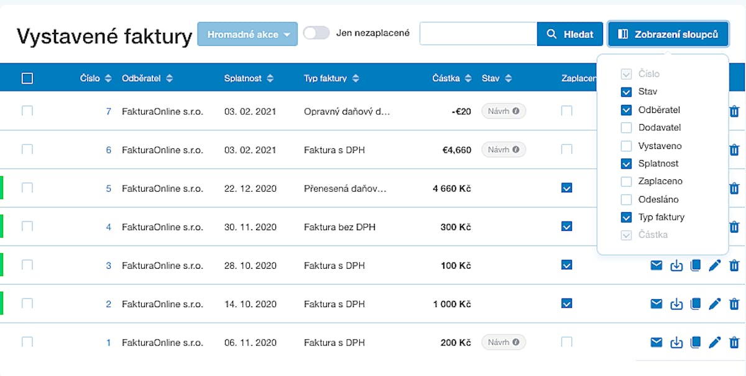Download invoice 2

tap(676, 305)
